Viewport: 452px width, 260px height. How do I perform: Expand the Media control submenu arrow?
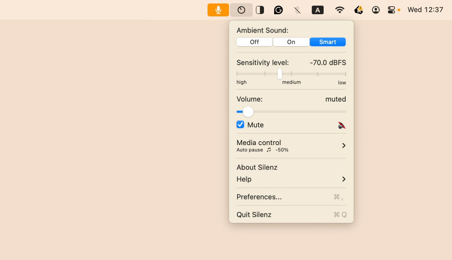(x=344, y=146)
